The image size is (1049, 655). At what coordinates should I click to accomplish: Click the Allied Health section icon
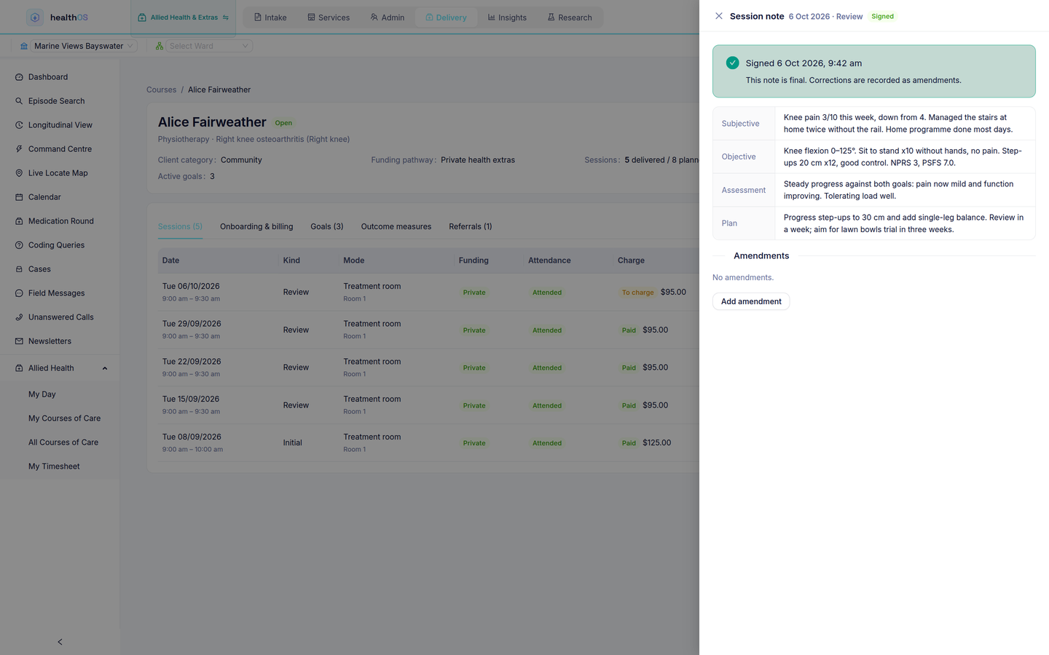tap(19, 368)
